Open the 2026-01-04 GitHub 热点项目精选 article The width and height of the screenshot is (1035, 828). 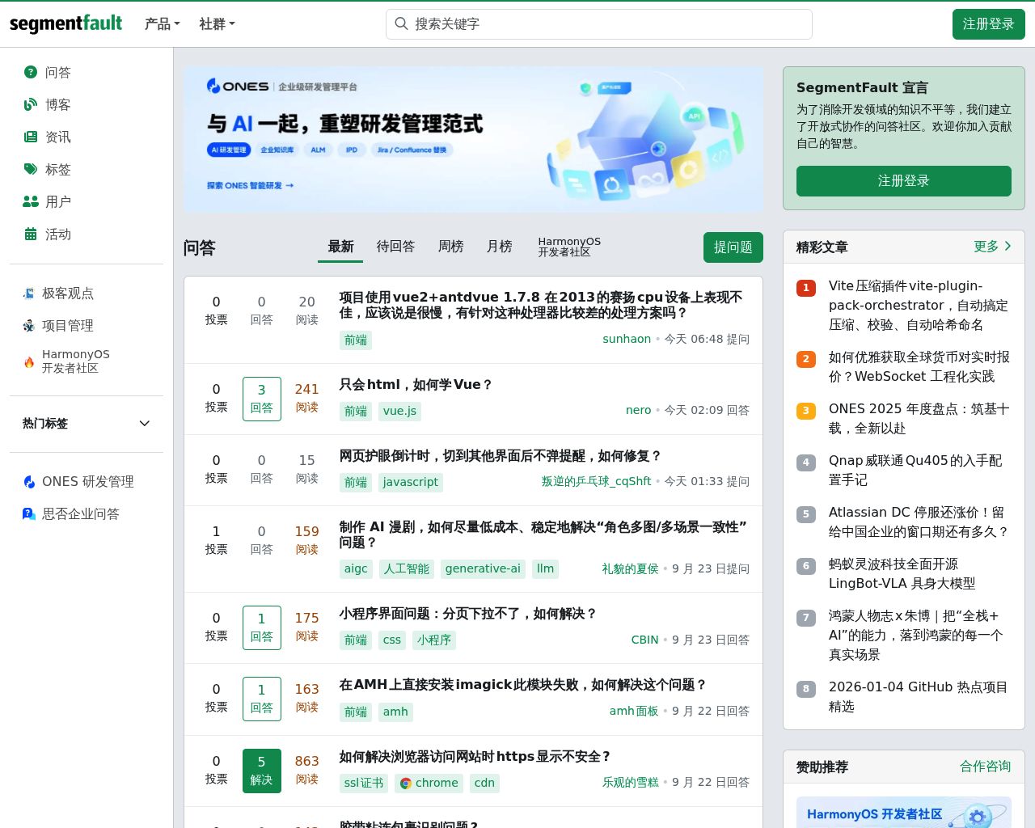point(918,697)
